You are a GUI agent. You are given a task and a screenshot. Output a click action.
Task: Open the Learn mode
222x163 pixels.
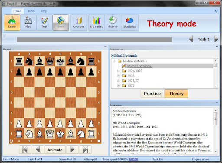(x=12, y=23)
